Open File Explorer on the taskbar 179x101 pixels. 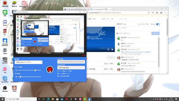53,99
